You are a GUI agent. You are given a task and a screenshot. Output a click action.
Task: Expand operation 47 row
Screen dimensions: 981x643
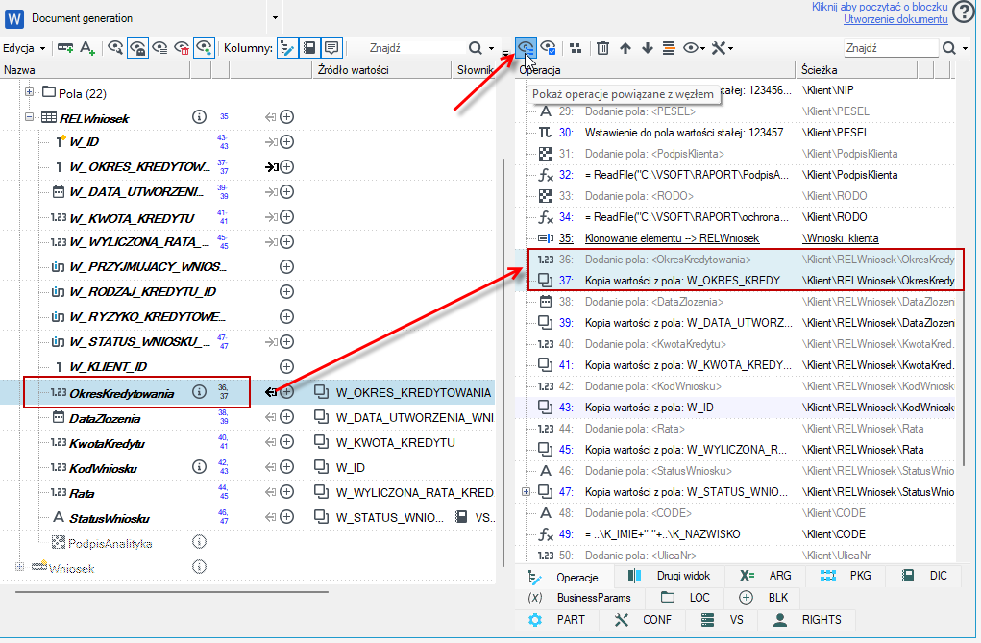point(527,492)
